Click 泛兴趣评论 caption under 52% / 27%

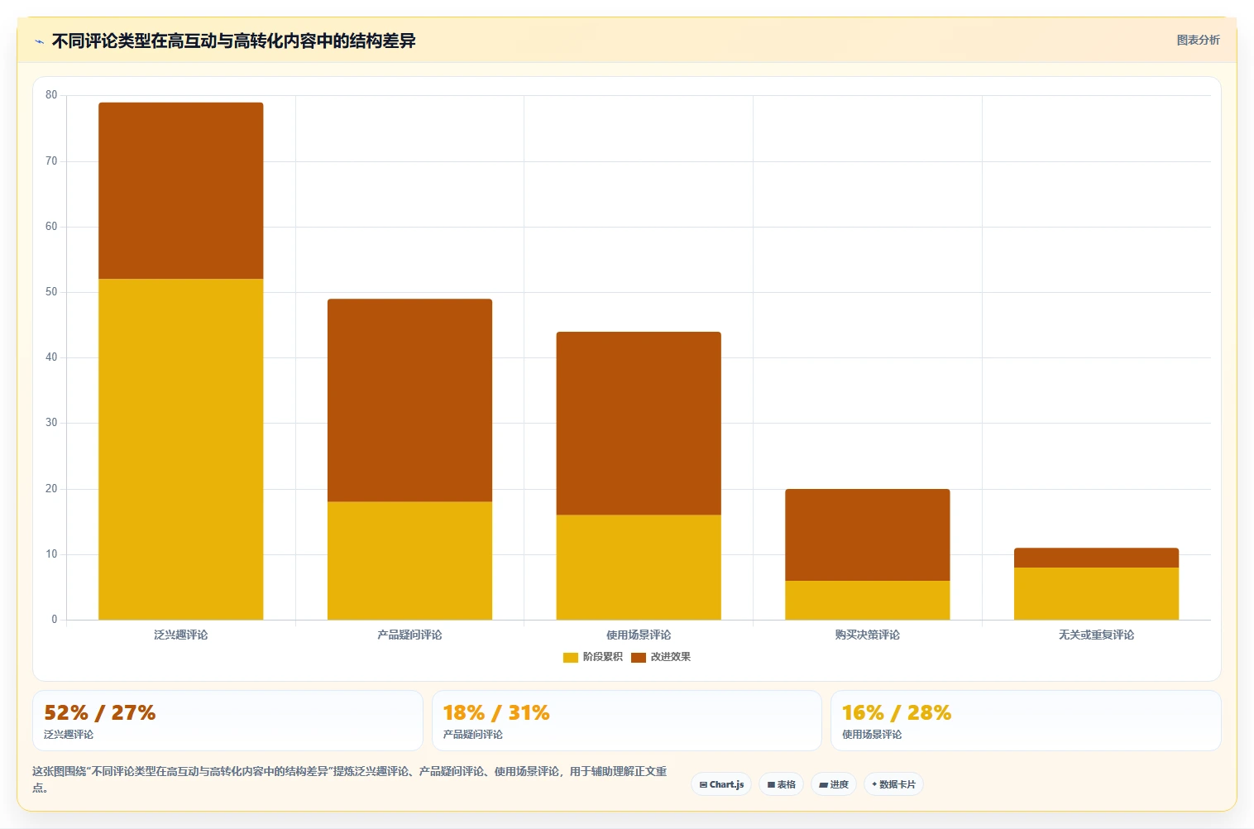(69, 735)
